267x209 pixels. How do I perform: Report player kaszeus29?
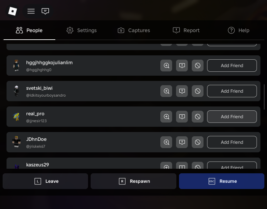(182, 165)
